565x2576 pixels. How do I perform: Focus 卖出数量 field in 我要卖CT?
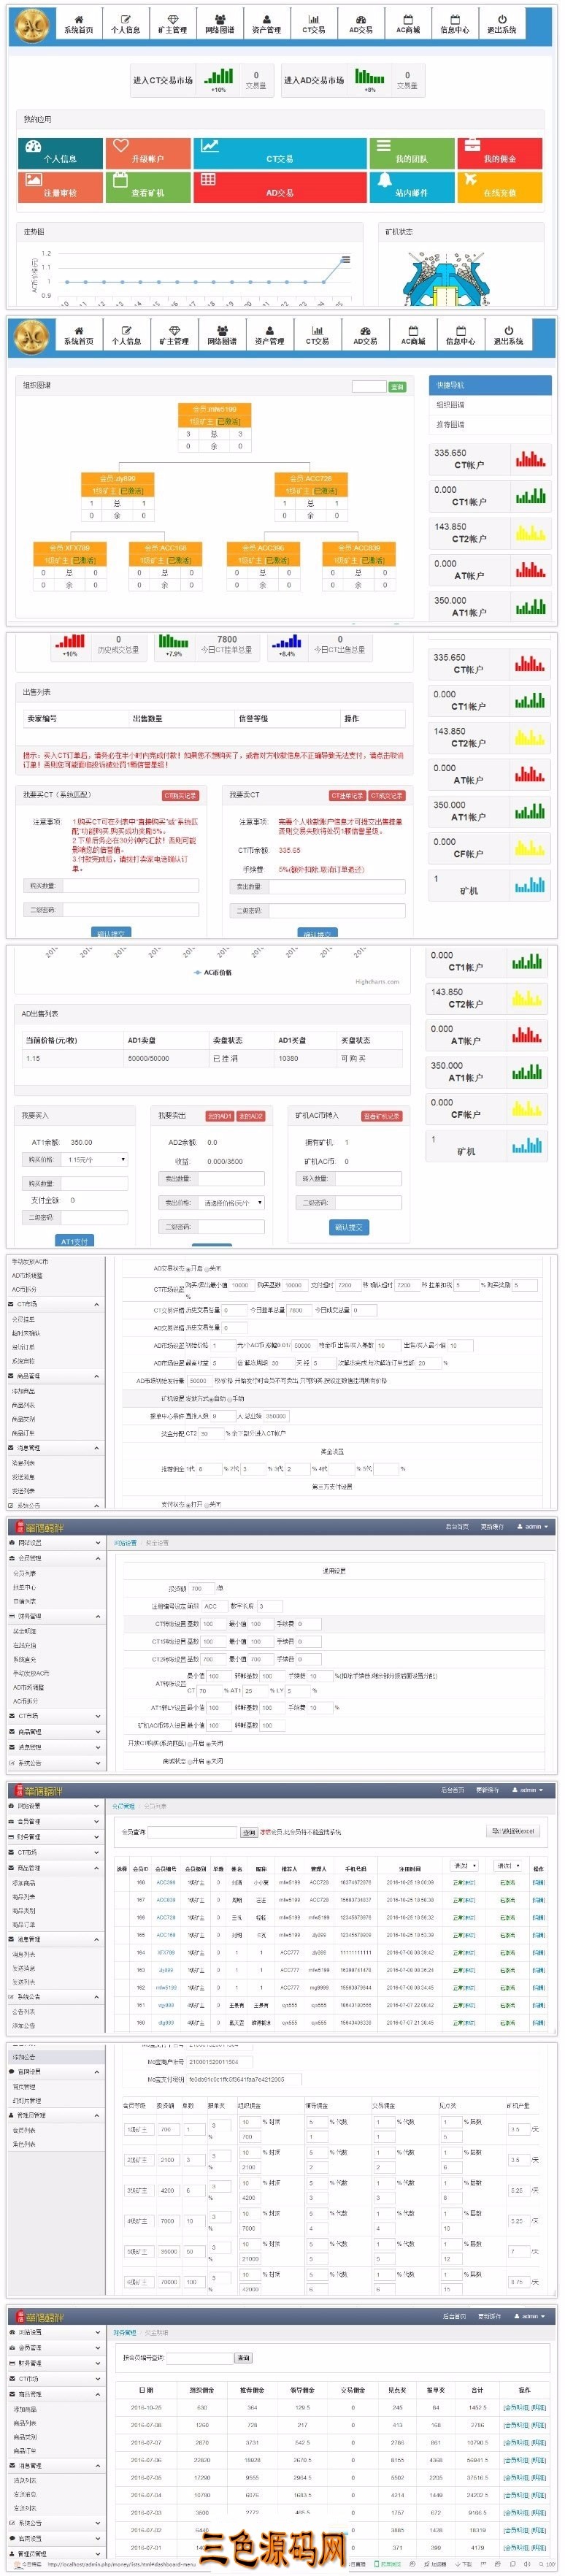[x=336, y=887]
